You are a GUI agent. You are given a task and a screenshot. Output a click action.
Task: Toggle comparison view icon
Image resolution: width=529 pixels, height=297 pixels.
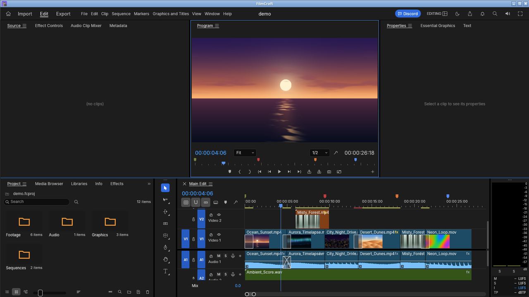pos(339,172)
